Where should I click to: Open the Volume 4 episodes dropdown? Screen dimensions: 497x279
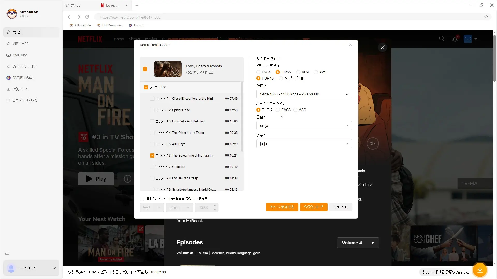click(x=358, y=243)
